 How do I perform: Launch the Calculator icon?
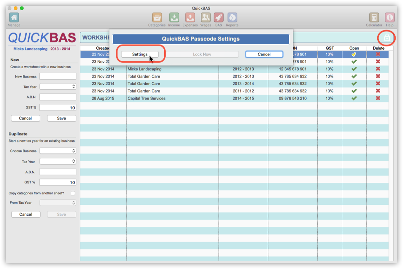374,17
